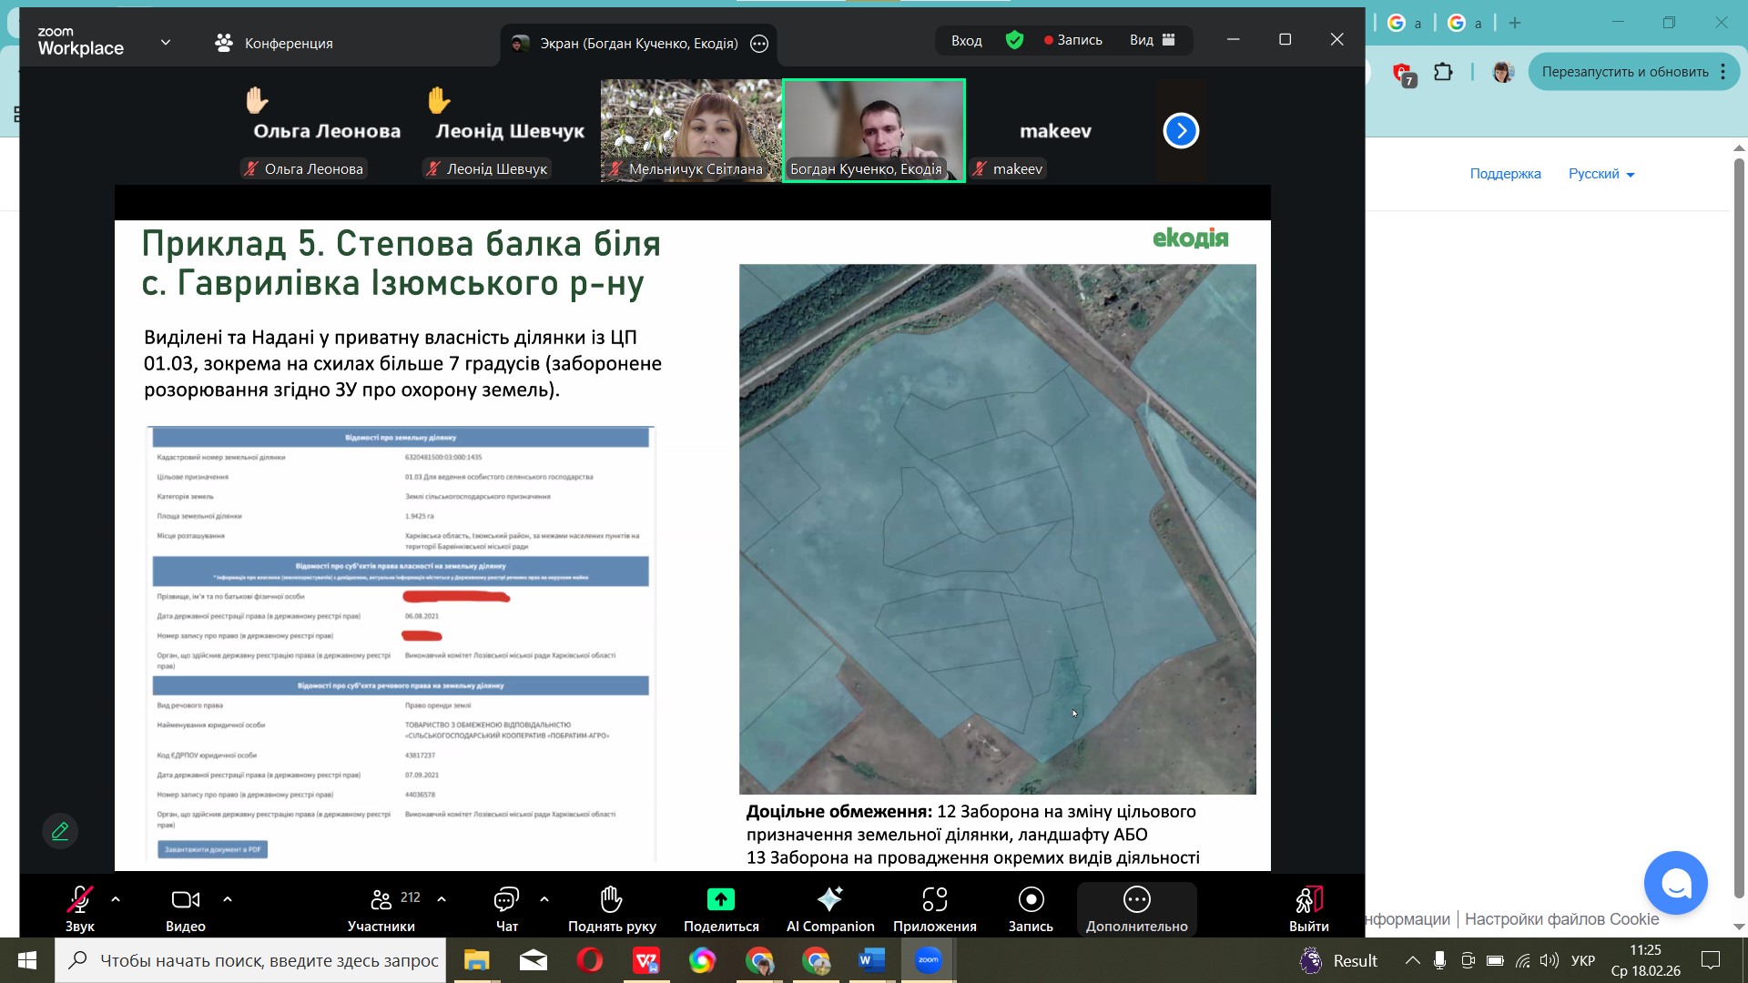1748x983 pixels.
Task: Click the green Поделиться share screen icon
Action: coord(720,899)
